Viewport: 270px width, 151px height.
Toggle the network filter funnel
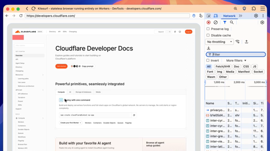click(x=225, y=23)
